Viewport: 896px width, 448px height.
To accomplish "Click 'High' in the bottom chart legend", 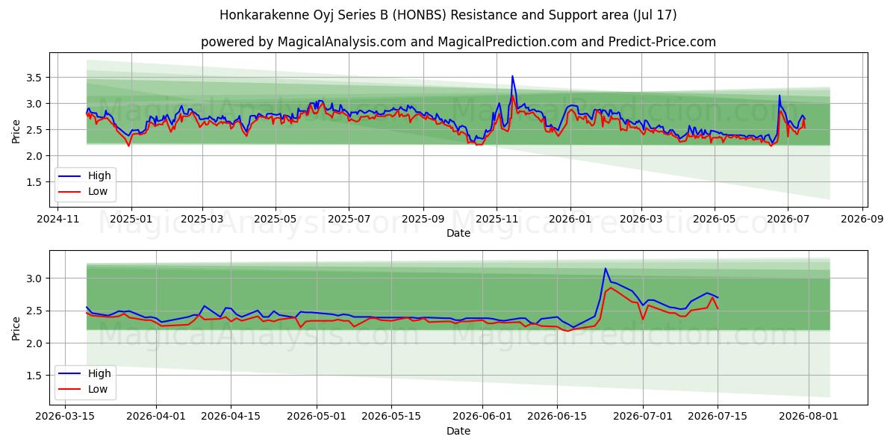I will (x=99, y=373).
